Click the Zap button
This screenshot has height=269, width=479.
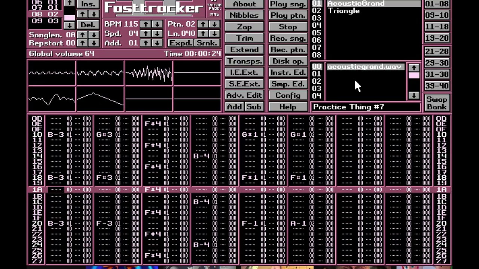[244, 27]
